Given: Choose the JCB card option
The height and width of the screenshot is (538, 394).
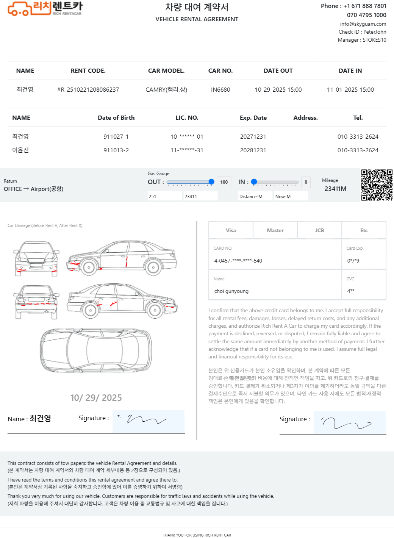Looking at the screenshot, I should coord(319,230).
